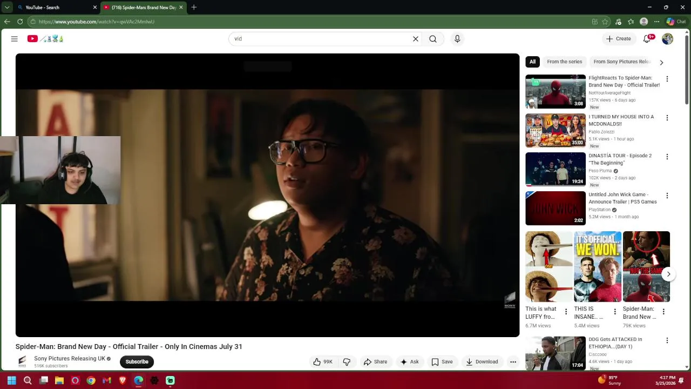691x389 pixels.
Task: Open options for 'THIS IS INSANE' short
Action: [614, 312]
